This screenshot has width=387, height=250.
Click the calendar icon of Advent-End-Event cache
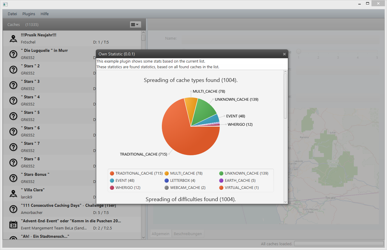(13, 224)
